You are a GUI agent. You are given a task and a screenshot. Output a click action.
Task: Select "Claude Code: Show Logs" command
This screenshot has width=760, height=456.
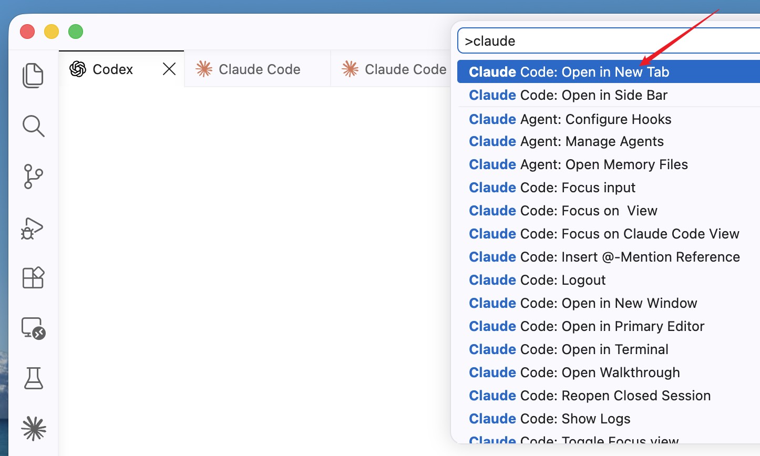coord(609,419)
